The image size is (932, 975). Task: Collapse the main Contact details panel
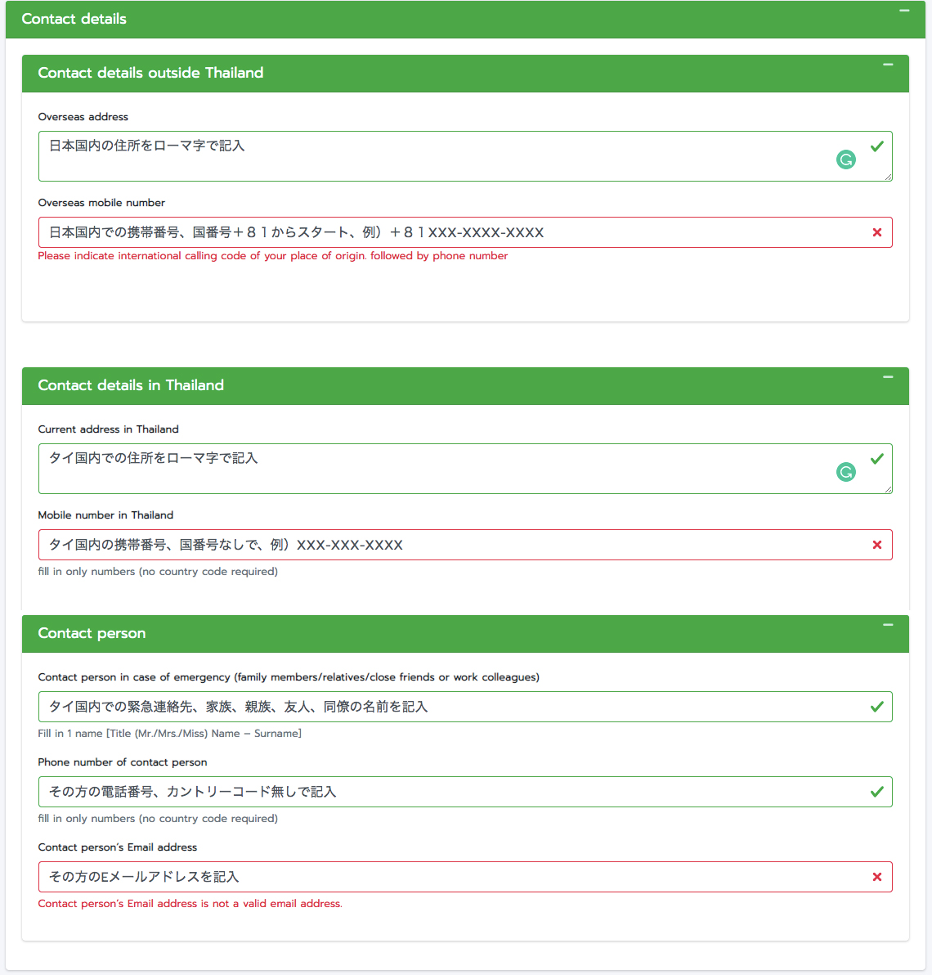pyautogui.click(x=904, y=11)
